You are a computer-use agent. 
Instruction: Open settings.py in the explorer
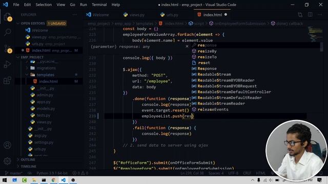point(44,142)
